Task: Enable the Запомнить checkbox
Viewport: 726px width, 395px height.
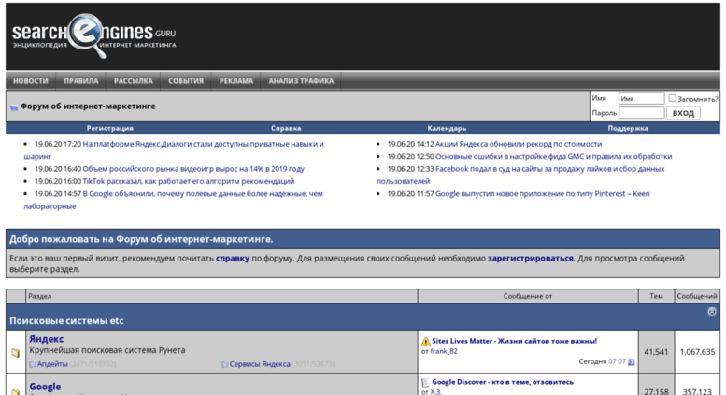Action: pos(673,98)
